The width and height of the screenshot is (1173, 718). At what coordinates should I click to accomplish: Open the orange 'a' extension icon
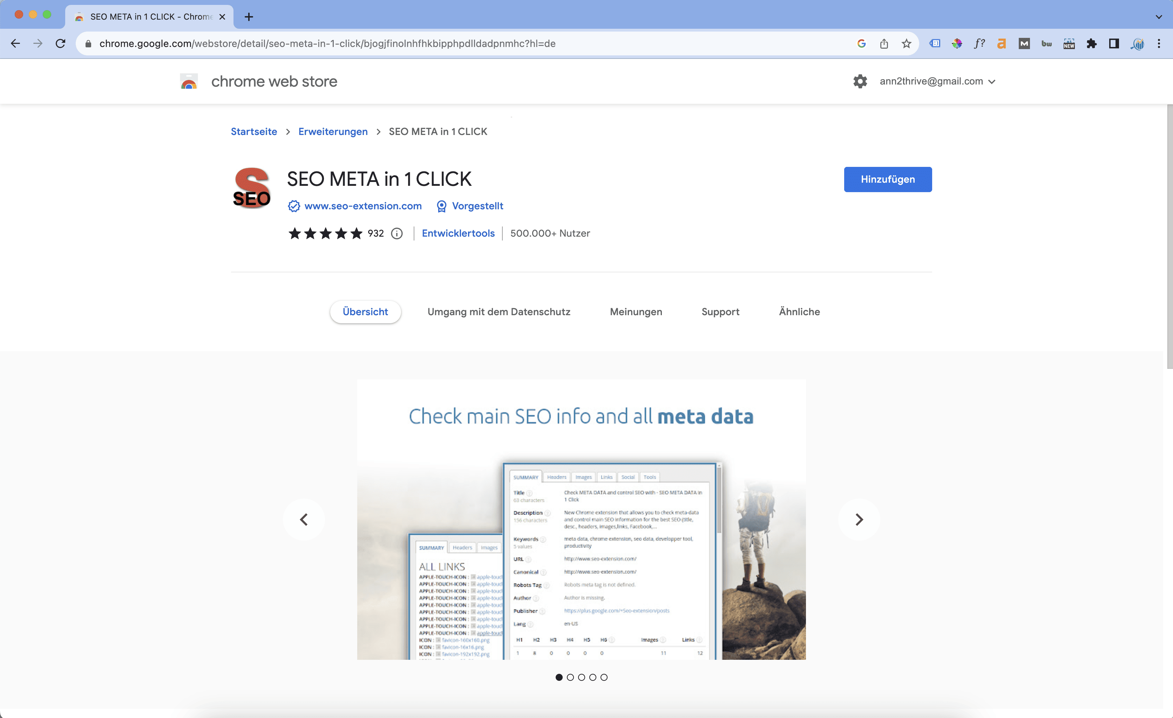(1002, 43)
